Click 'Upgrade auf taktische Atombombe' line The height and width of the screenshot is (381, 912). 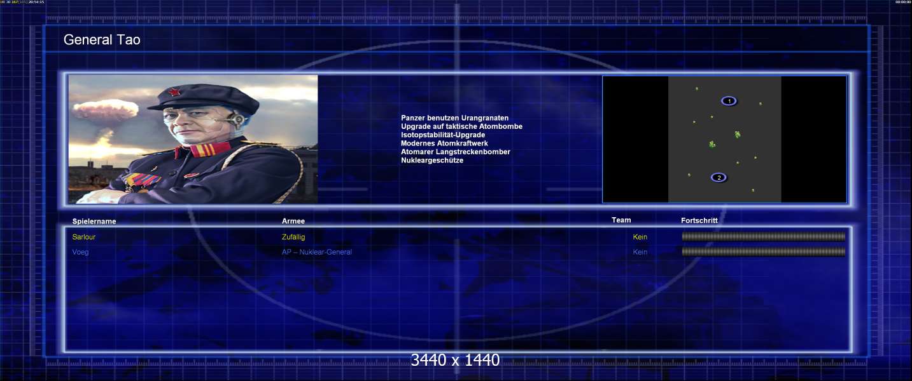coord(461,126)
